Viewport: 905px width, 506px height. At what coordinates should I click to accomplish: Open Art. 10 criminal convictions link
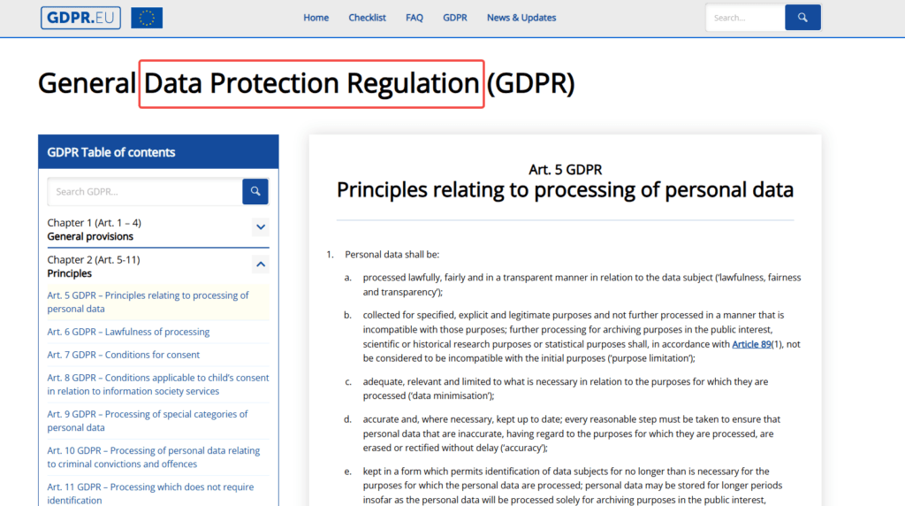[153, 457]
